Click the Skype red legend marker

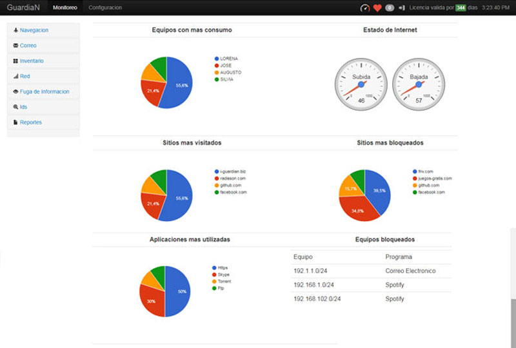click(x=214, y=275)
